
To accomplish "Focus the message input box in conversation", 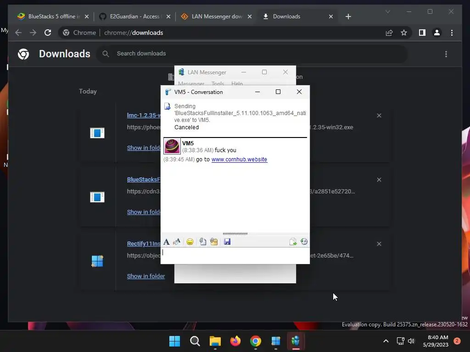I will pyautogui.click(x=235, y=255).
